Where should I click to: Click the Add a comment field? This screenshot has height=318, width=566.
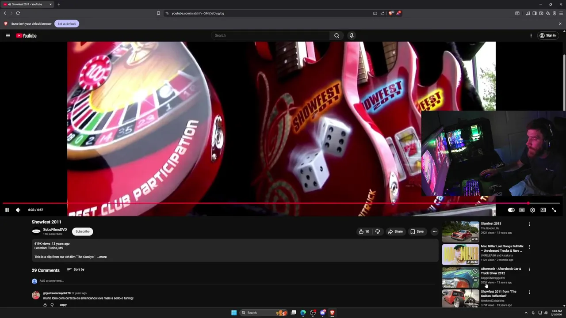point(237,281)
